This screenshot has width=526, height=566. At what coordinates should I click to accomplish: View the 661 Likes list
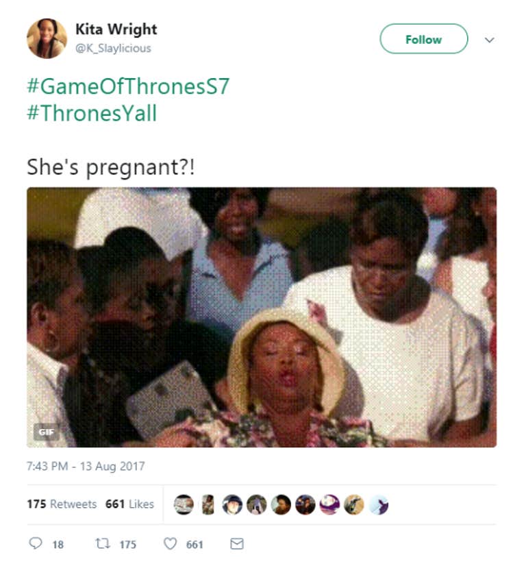129,504
